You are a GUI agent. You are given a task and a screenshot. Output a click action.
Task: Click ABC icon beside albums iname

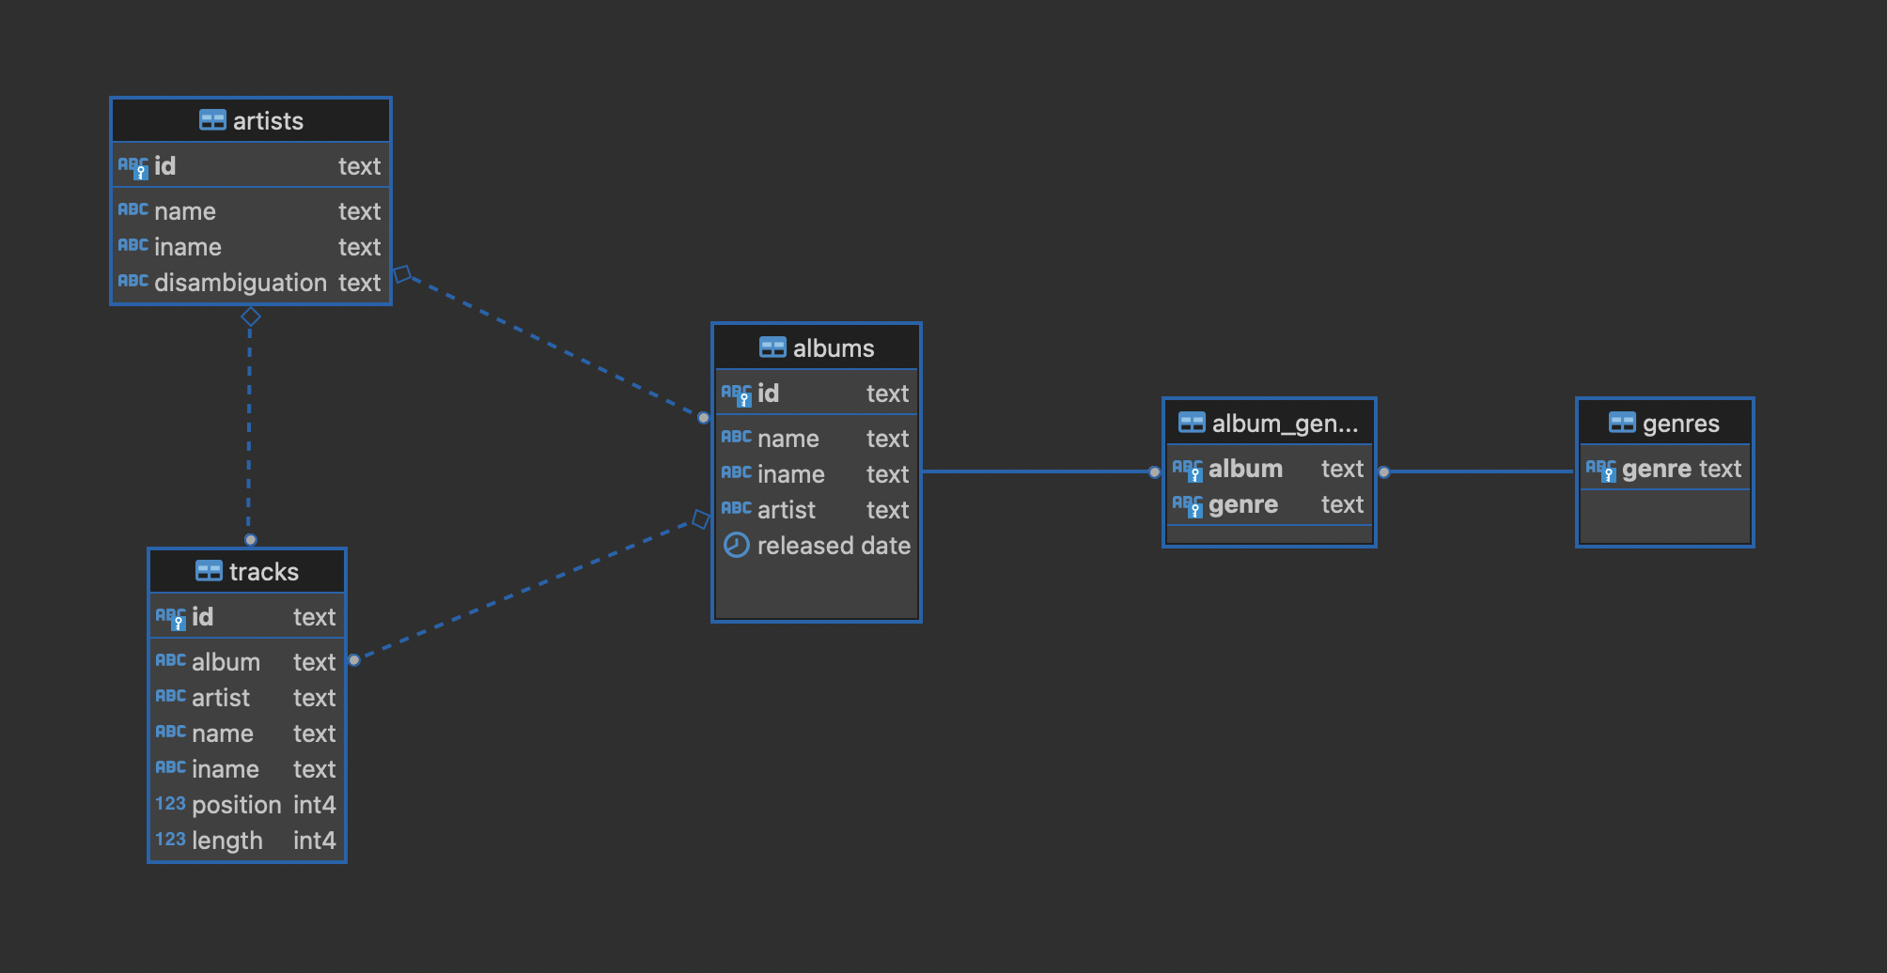pos(736,472)
